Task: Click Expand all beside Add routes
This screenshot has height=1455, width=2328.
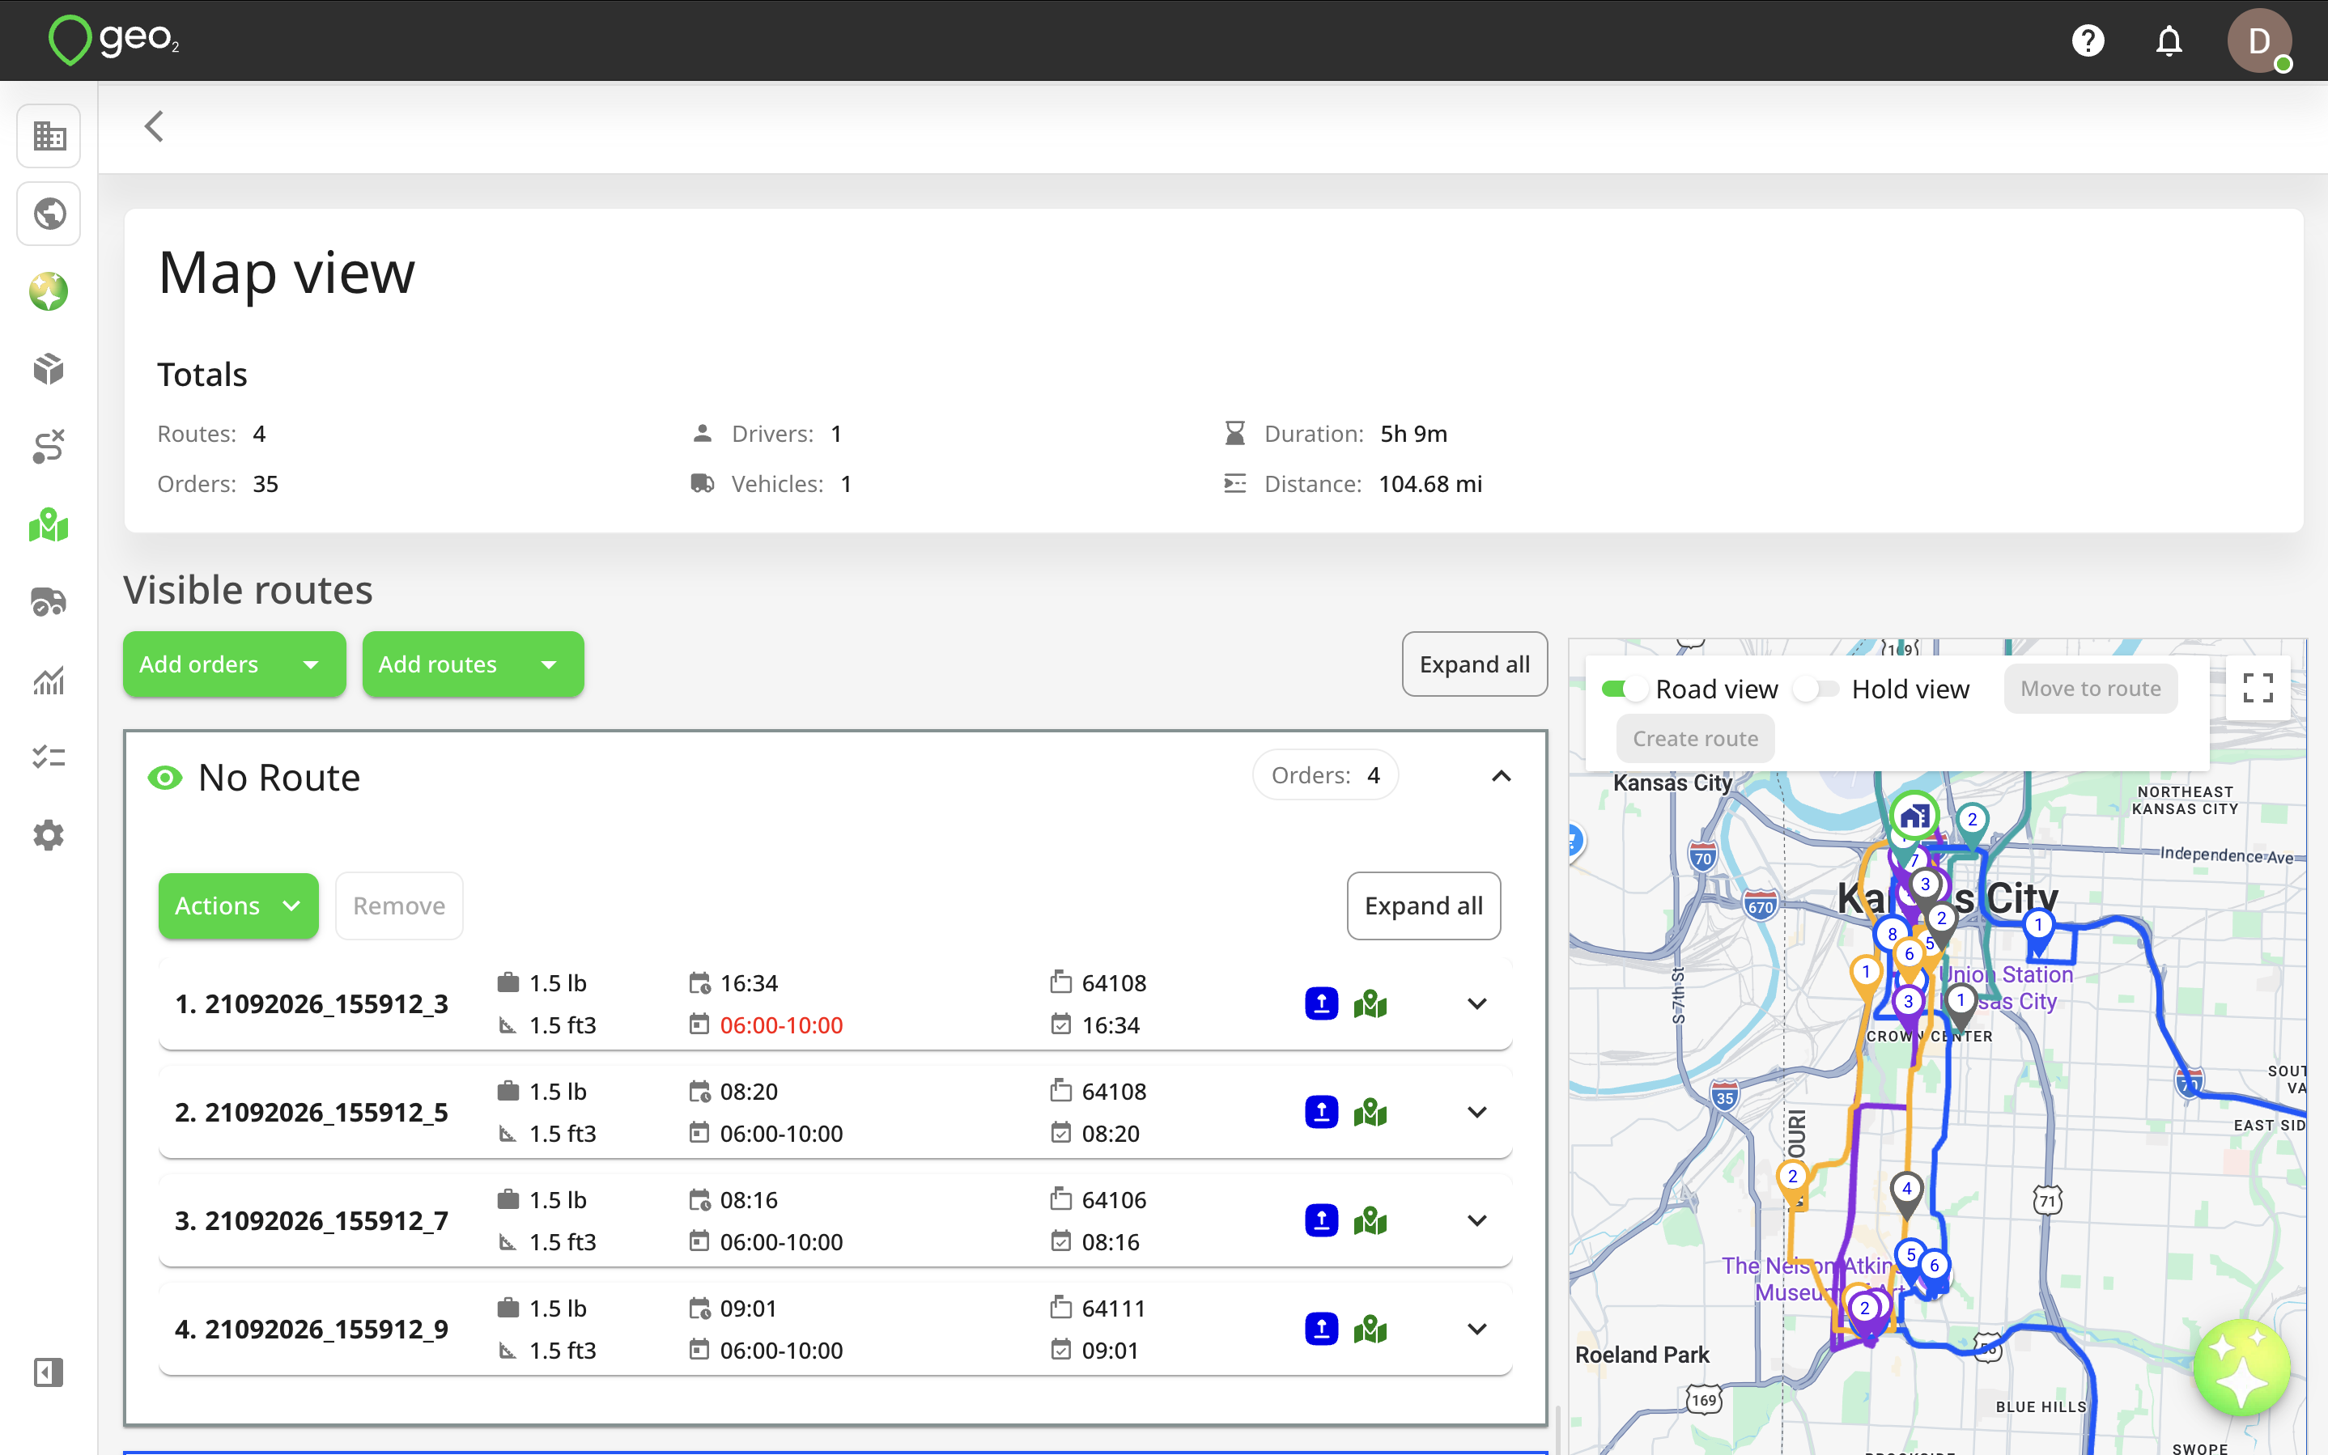Action: (1474, 664)
